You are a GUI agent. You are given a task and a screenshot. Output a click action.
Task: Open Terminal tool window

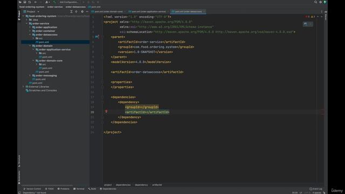pos(79,189)
